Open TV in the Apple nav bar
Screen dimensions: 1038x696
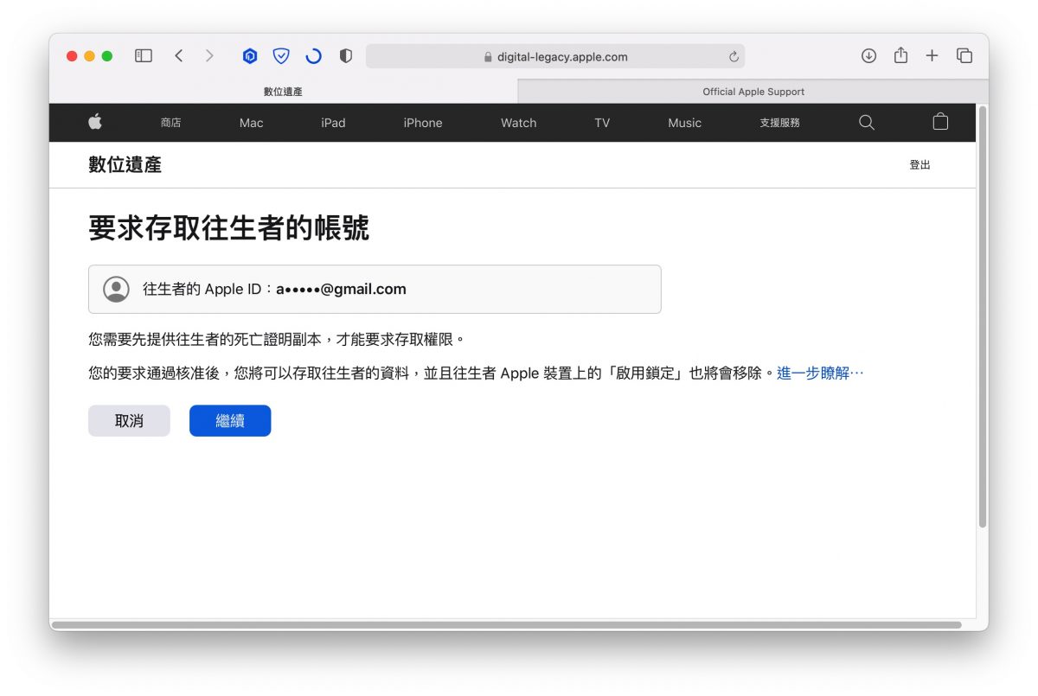click(602, 123)
